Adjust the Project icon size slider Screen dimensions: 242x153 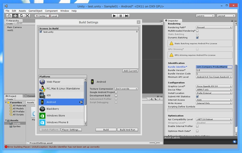pyautogui.click(x=155, y=143)
